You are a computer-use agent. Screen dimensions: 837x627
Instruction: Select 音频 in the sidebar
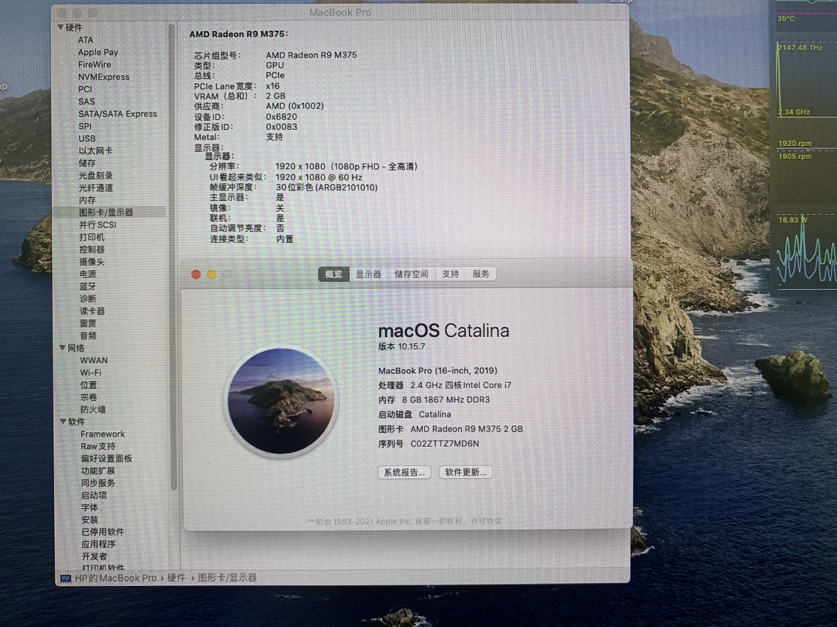click(88, 335)
